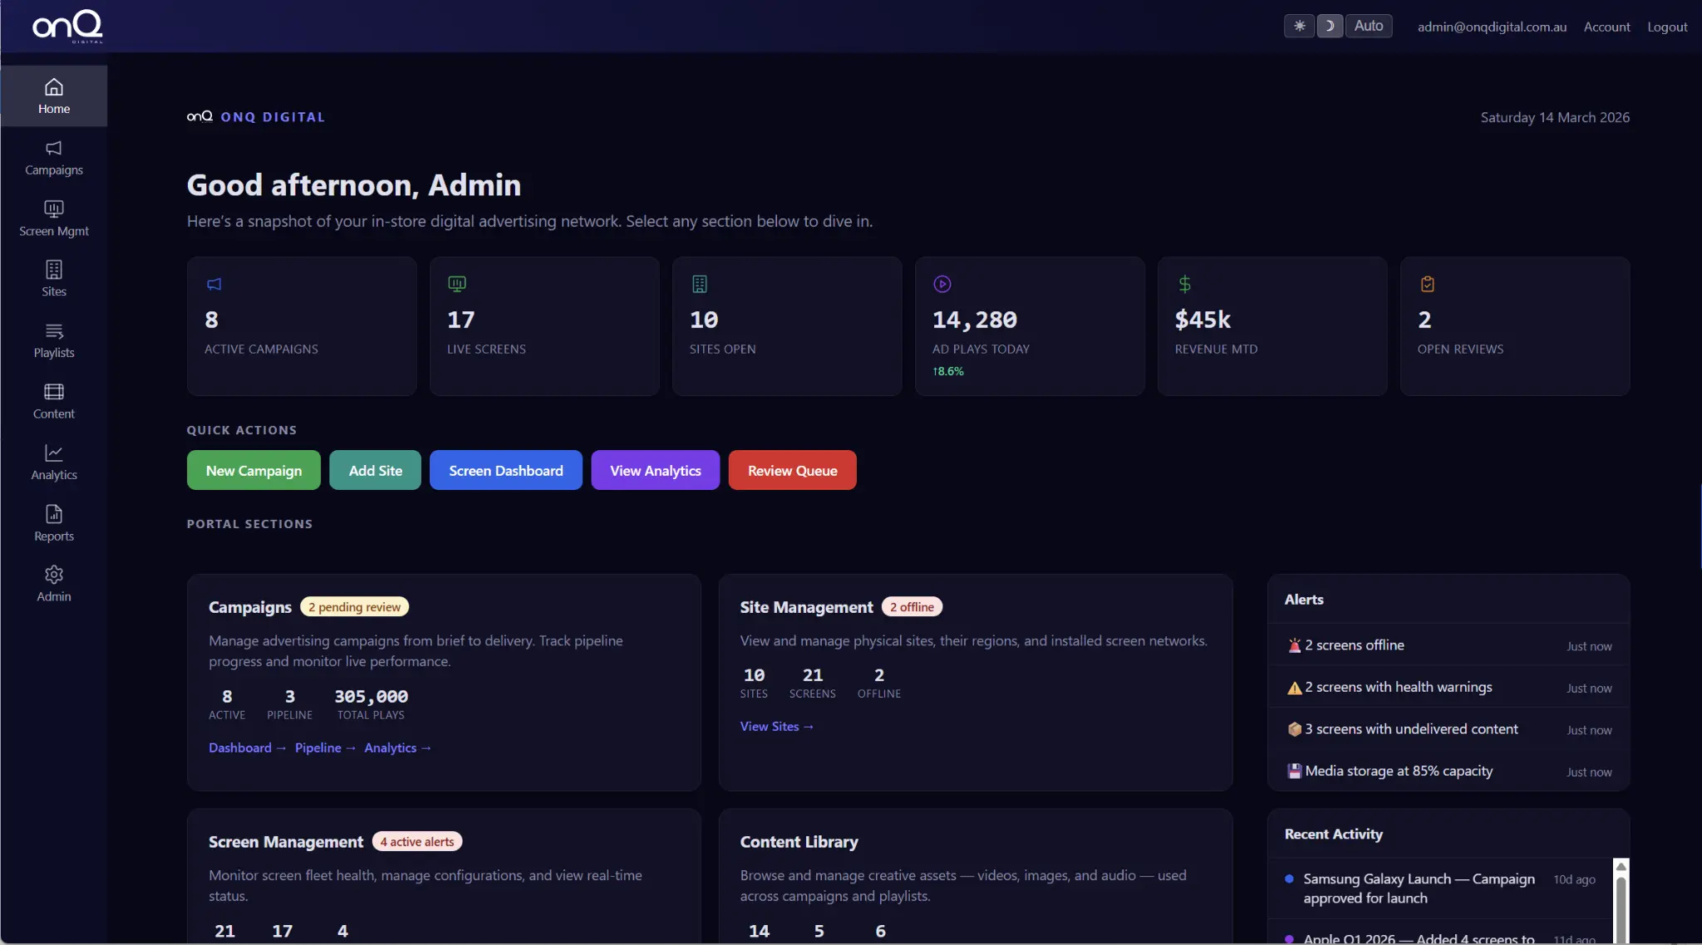Open Screen Dashboard quick action
This screenshot has width=1702, height=945.
pos(505,470)
